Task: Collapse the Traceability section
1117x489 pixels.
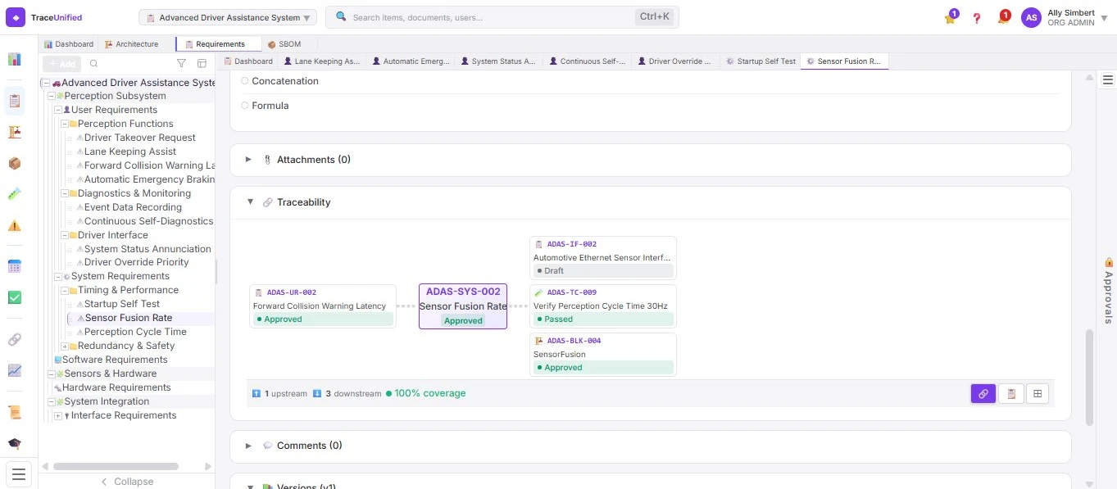Action: coord(249,202)
